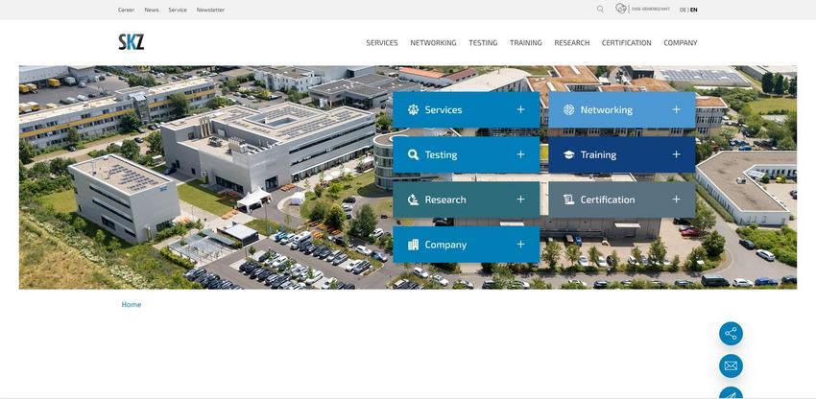The image size is (816, 399).
Task: Click the email envelope floating button
Action: 731,365
